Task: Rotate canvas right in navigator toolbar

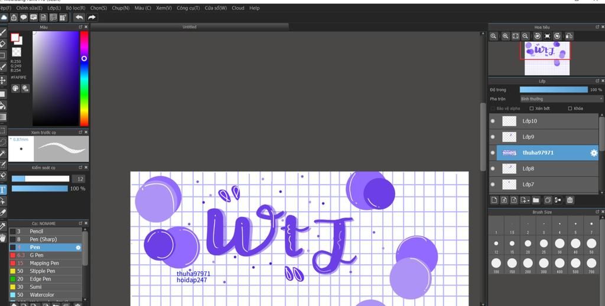Action: click(x=557, y=36)
